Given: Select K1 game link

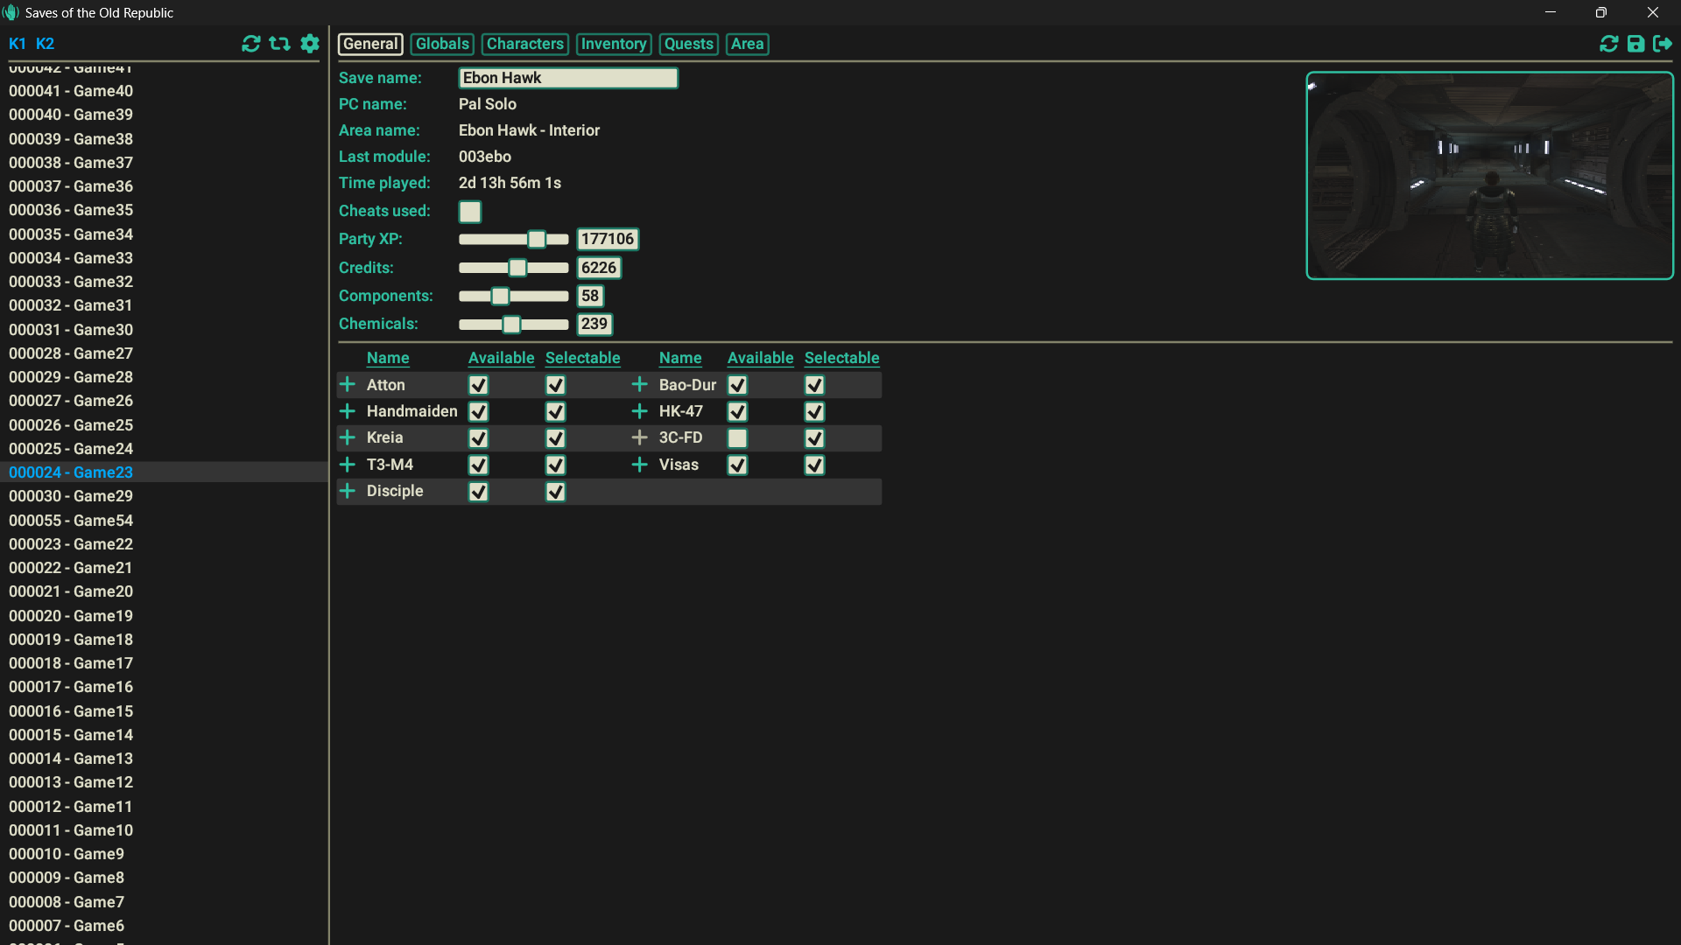Looking at the screenshot, I should (18, 44).
